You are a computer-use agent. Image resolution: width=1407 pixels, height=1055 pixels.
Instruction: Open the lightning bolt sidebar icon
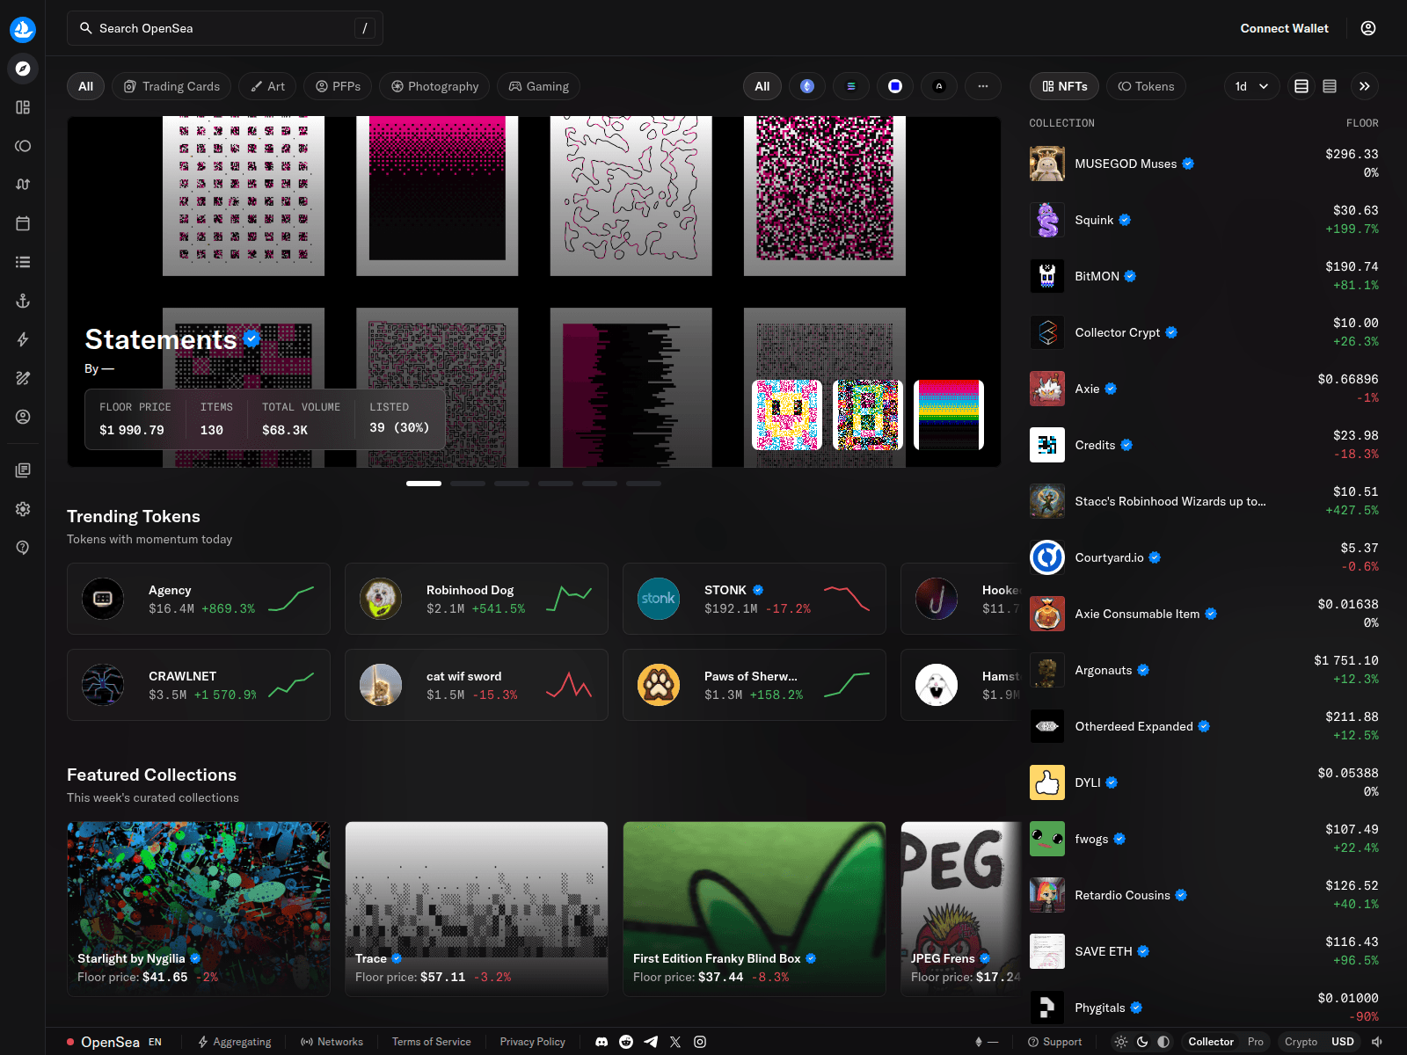pyautogui.click(x=23, y=339)
